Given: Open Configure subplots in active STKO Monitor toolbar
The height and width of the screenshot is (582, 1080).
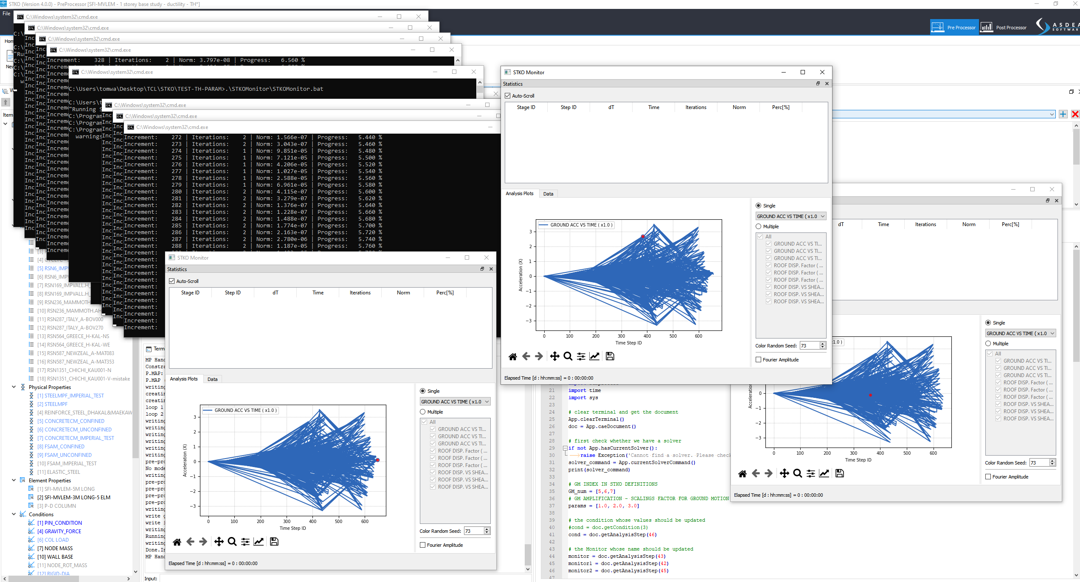Looking at the screenshot, I should pyautogui.click(x=581, y=356).
